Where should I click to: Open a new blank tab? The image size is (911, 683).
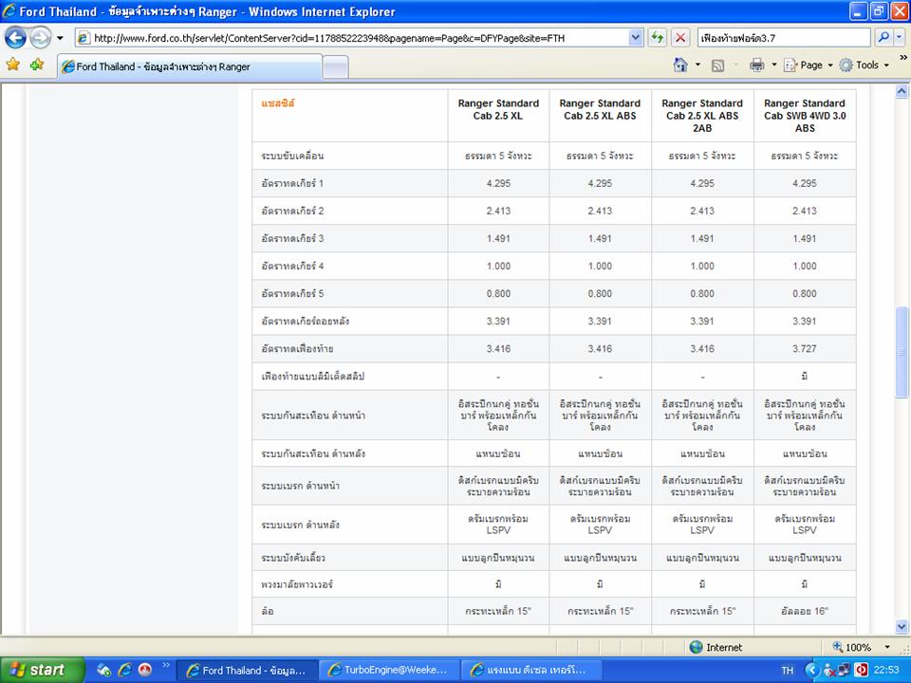335,67
